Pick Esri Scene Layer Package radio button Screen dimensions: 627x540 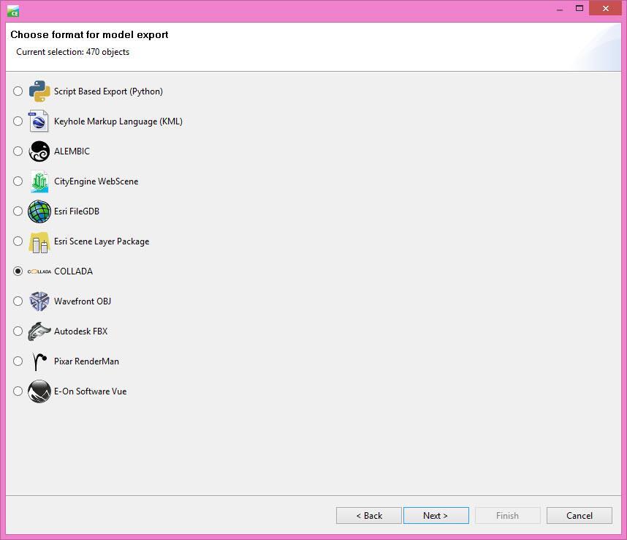pos(18,241)
